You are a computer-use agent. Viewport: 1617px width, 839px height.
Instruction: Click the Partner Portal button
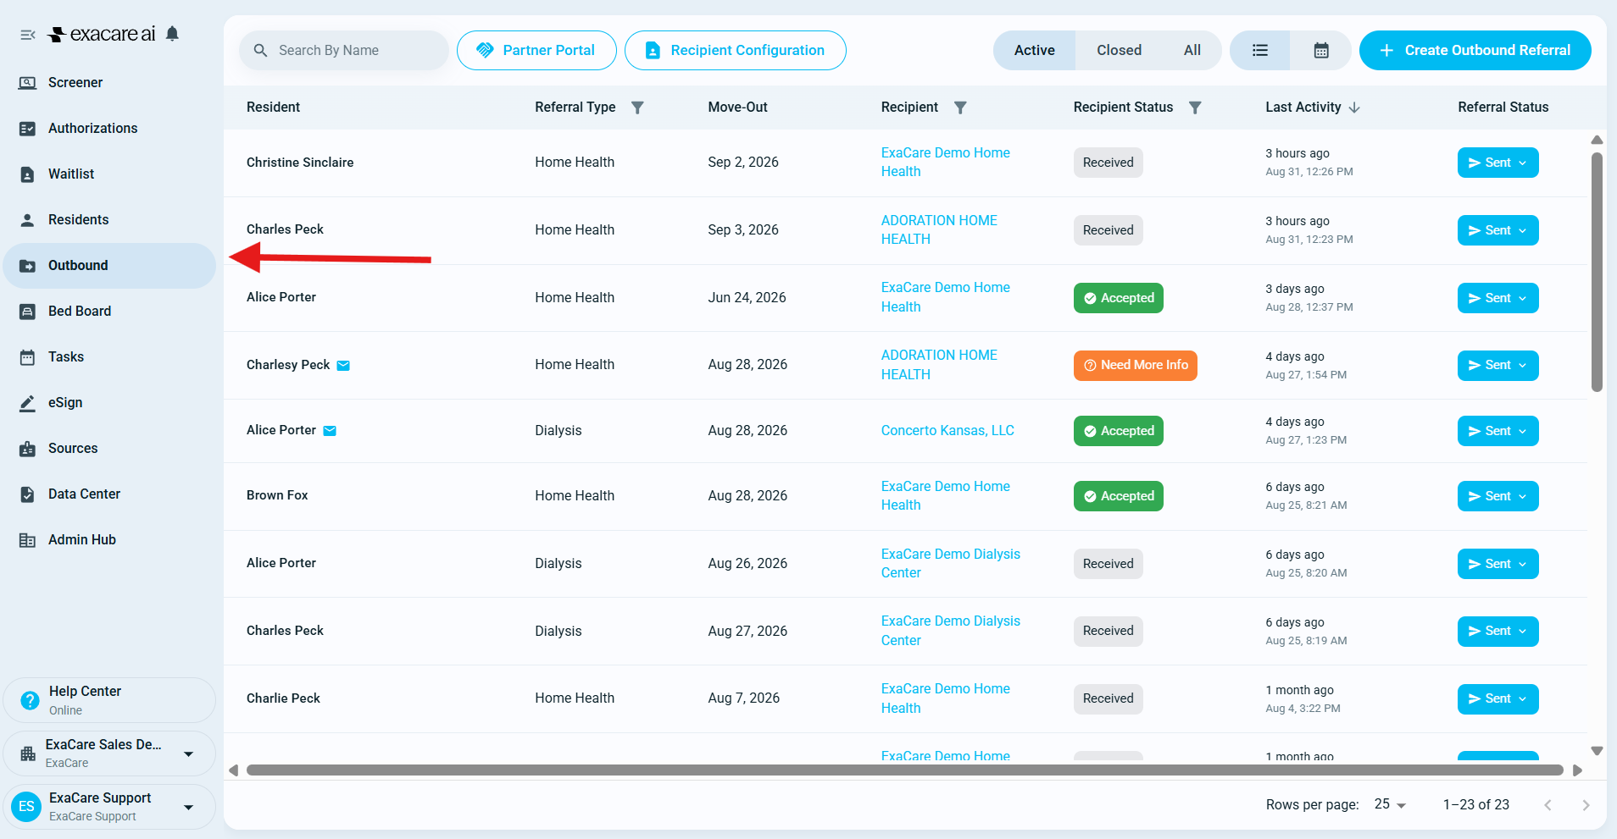536,51
